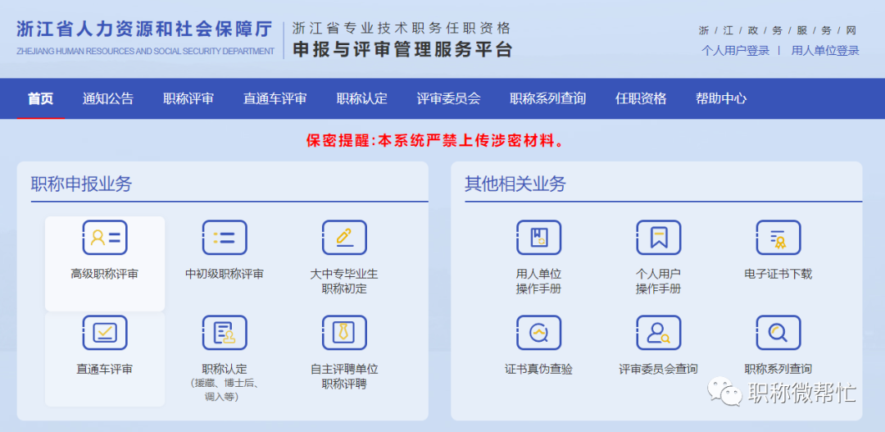
Task: Open 个人用户操作手册 bookmark icon
Action: (658, 237)
